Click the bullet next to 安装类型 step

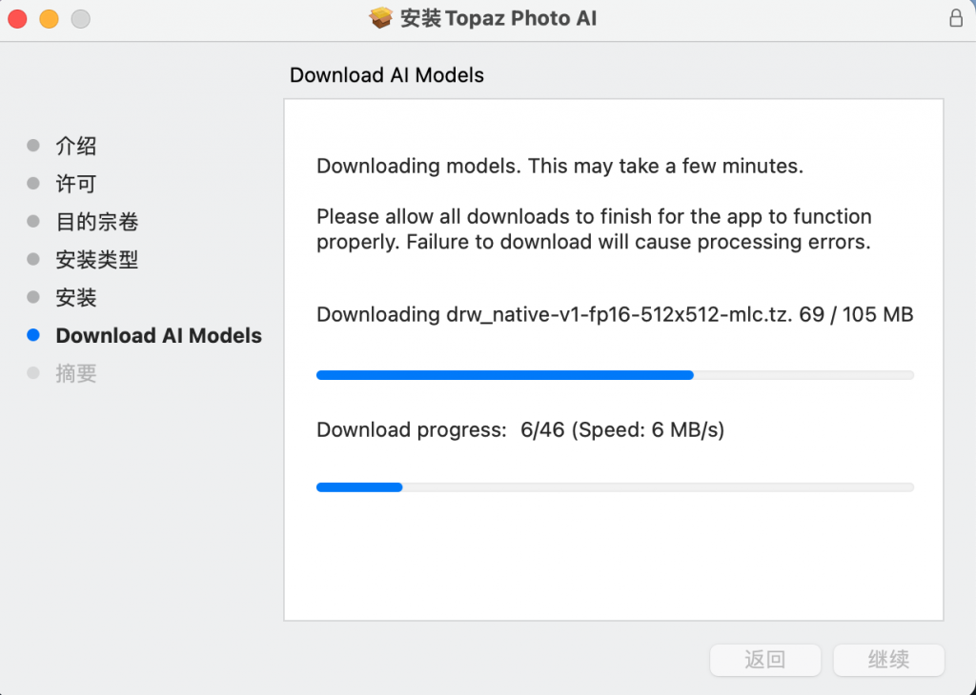pos(35,259)
